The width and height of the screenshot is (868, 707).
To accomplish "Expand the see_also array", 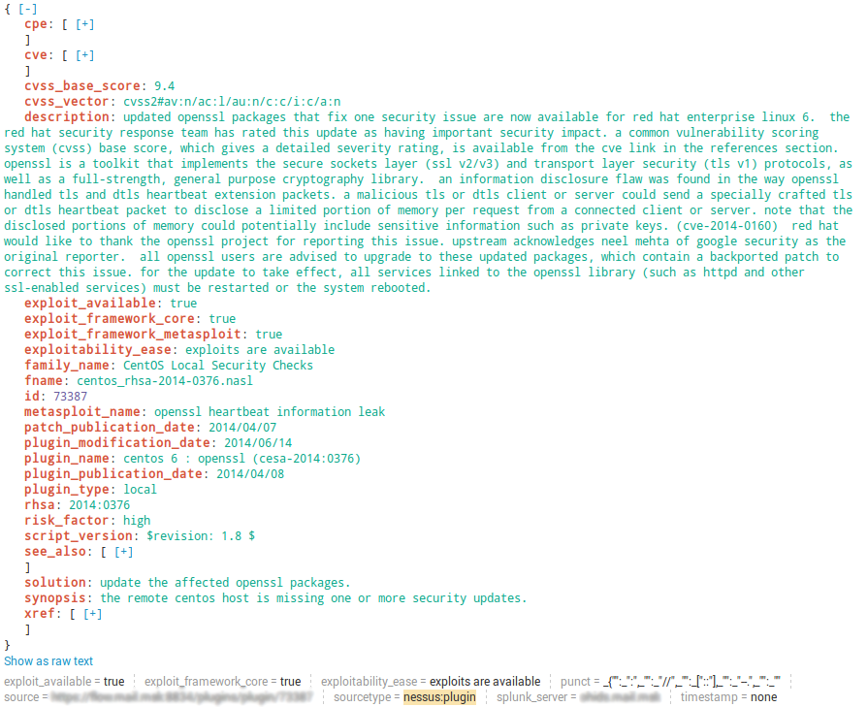I will [123, 552].
